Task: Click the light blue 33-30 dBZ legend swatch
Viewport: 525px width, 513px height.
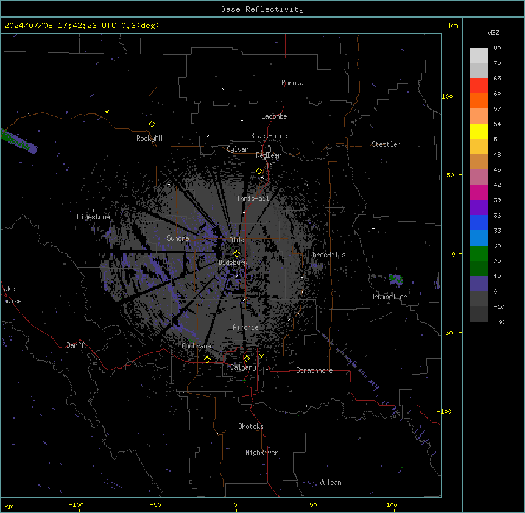Action: [x=479, y=238]
